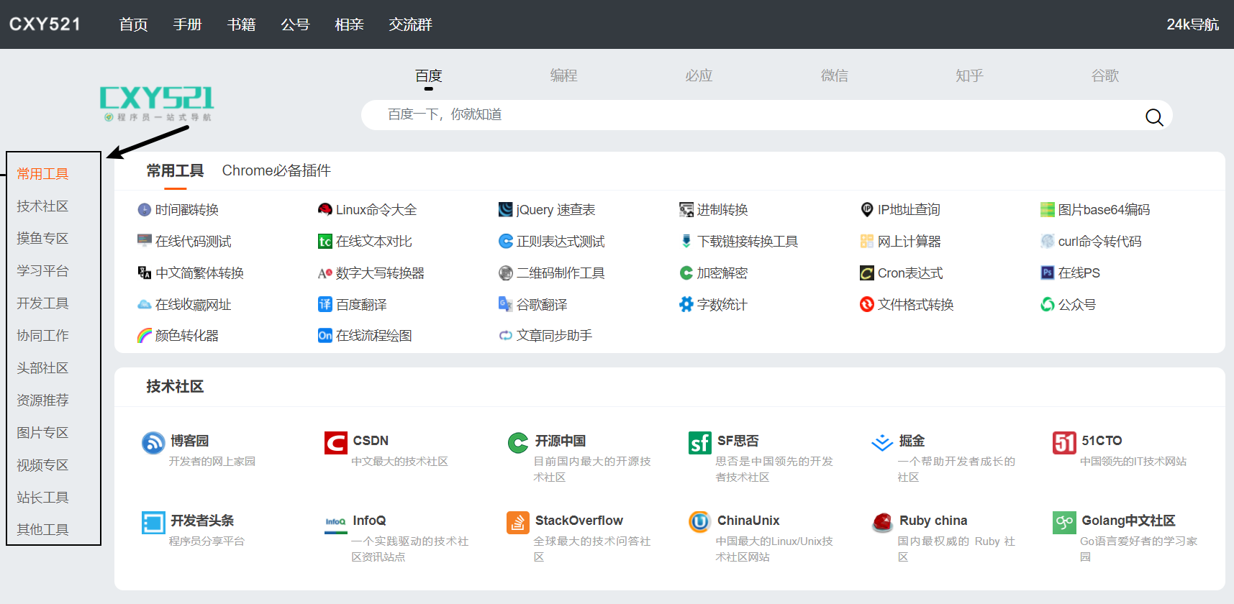This screenshot has height=604, width=1234.
Task: Click the CXY521 brand text in header
Action: (45, 24)
